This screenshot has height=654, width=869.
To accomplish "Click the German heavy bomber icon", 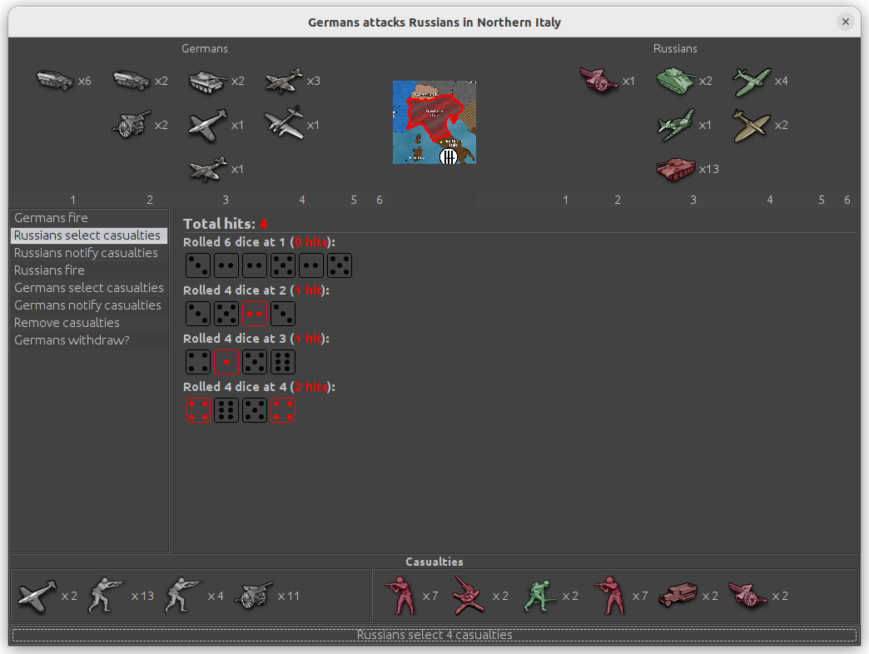I will pos(284,124).
